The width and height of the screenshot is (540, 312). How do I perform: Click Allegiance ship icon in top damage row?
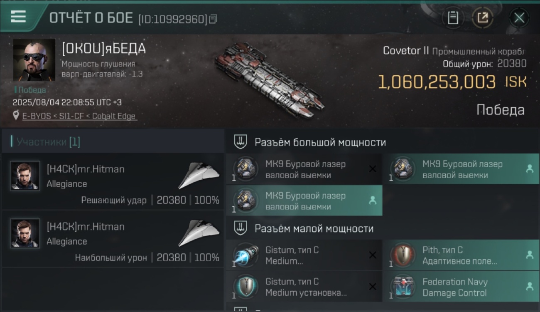tap(199, 233)
